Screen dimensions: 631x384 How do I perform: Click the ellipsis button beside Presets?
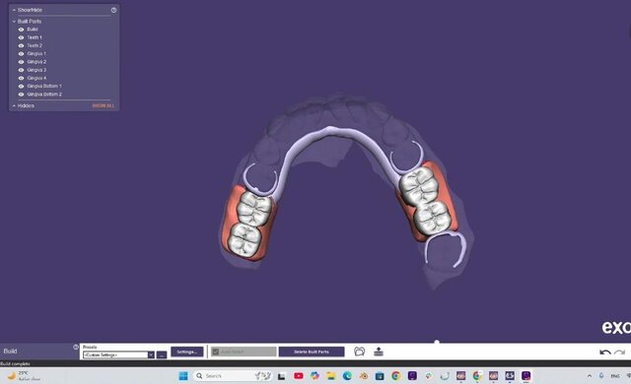pyautogui.click(x=162, y=354)
